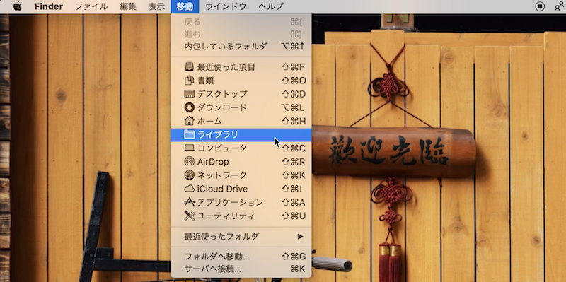The height and width of the screenshot is (282, 566).
Task: Open ネットワーク globe menu entry
Action: pyautogui.click(x=241, y=175)
